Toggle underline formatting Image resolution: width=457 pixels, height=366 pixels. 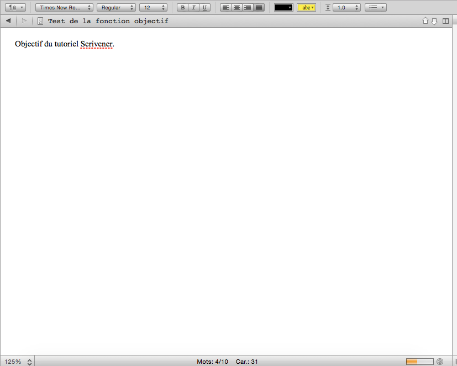tap(205, 8)
